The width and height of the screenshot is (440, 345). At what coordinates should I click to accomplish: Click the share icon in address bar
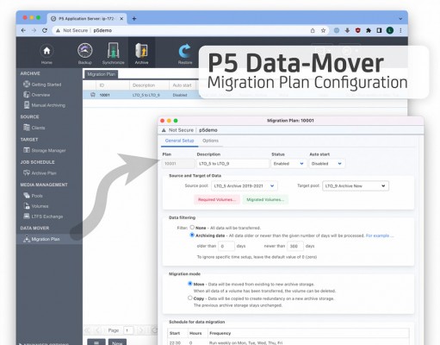313,30
